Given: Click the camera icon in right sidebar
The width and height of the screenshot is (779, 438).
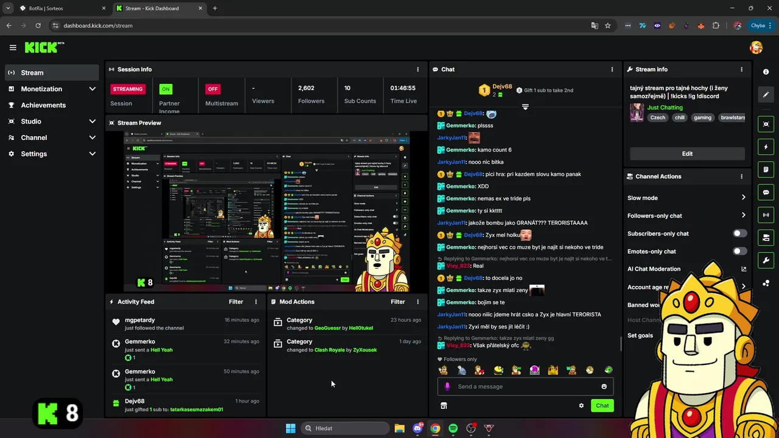Looking at the screenshot, I should [x=766, y=237].
